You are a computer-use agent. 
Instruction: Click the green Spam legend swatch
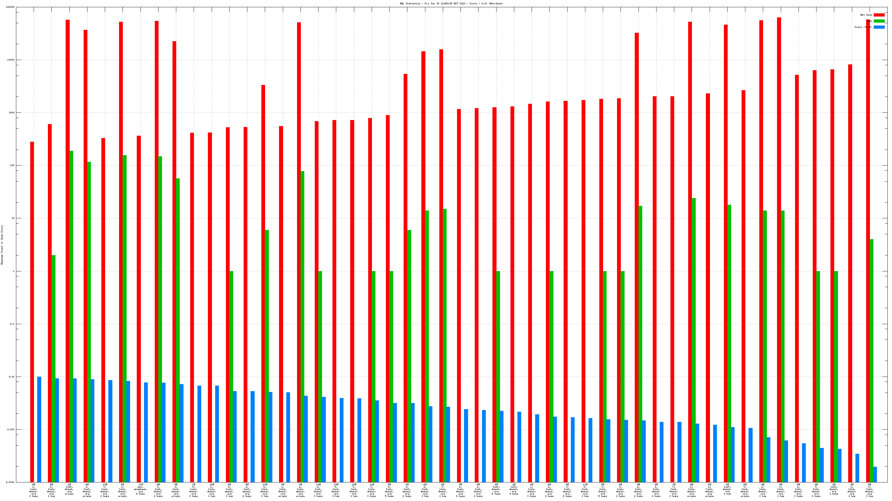coord(879,21)
